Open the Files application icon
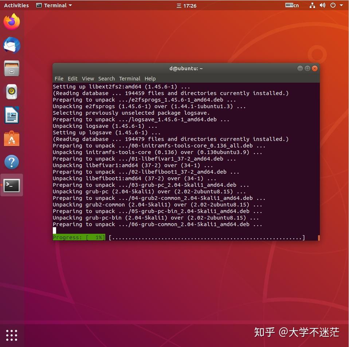The height and width of the screenshot is (347, 349). (x=11, y=68)
